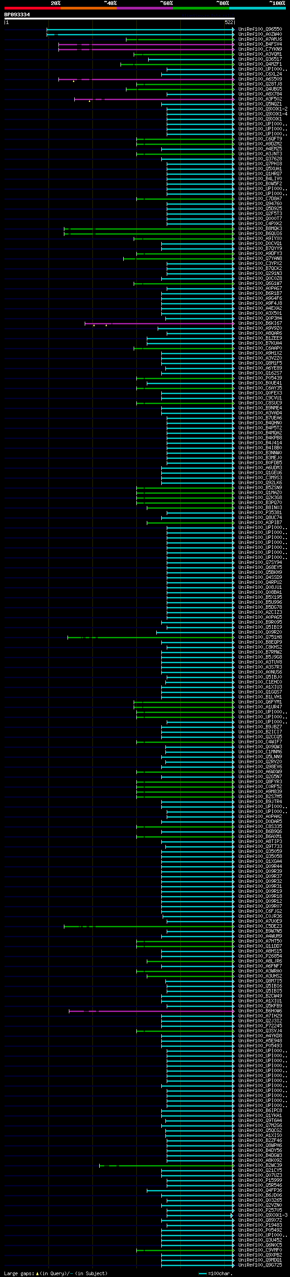Select hit label UniRef100_B8MQK3
The width and height of the screenshot is (290, 1277).
click(260, 228)
